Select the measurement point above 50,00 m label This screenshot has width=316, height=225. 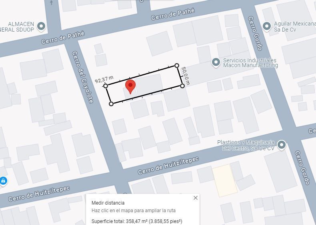(176, 66)
